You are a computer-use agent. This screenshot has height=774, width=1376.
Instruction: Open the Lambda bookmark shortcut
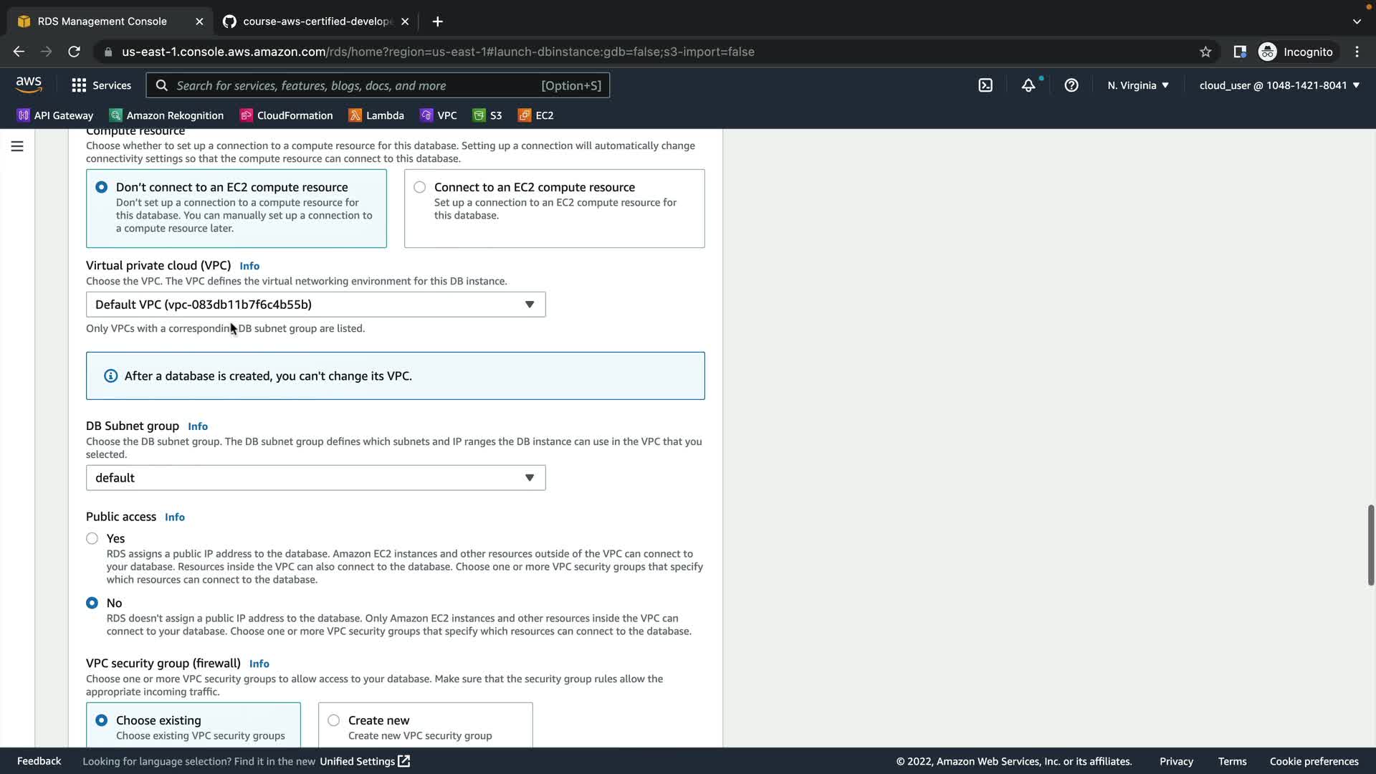pos(376,115)
